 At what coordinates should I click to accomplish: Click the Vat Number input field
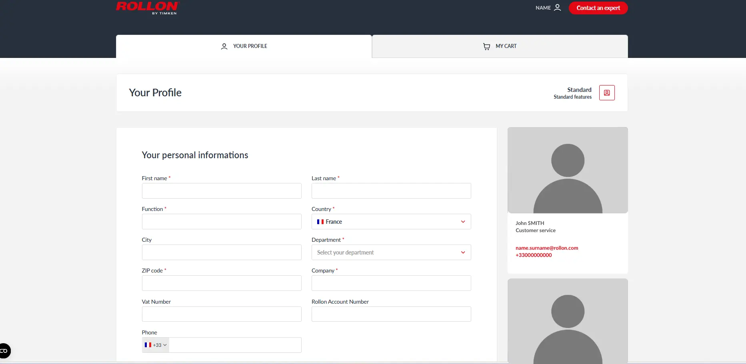point(222,314)
